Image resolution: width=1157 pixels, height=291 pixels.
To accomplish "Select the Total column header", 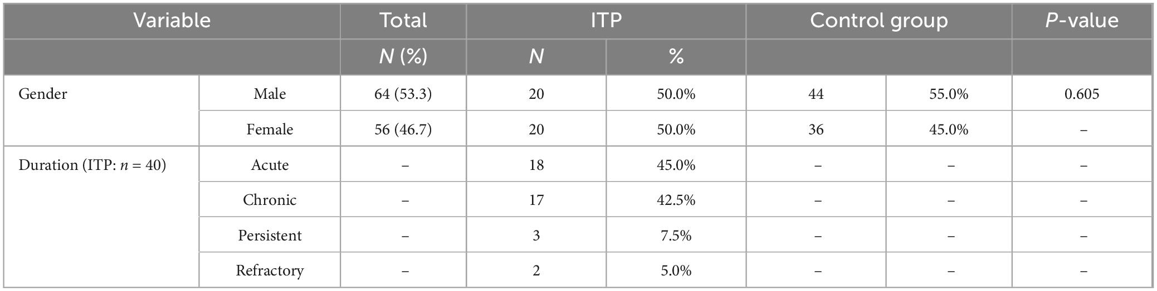I will pos(403,21).
